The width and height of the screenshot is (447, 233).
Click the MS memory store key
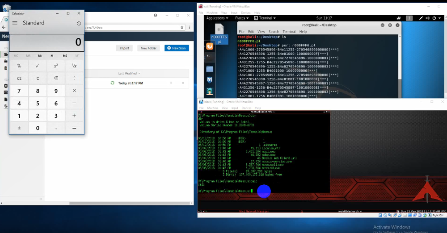[x=65, y=56]
